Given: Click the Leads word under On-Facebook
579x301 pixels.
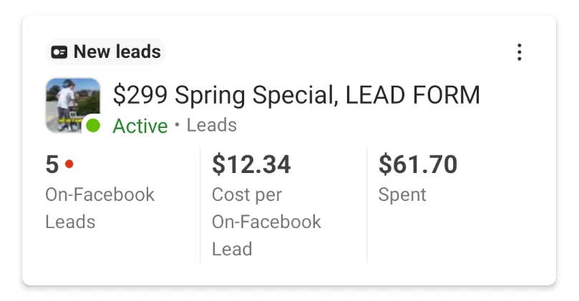Looking at the screenshot, I should pyautogui.click(x=70, y=222).
